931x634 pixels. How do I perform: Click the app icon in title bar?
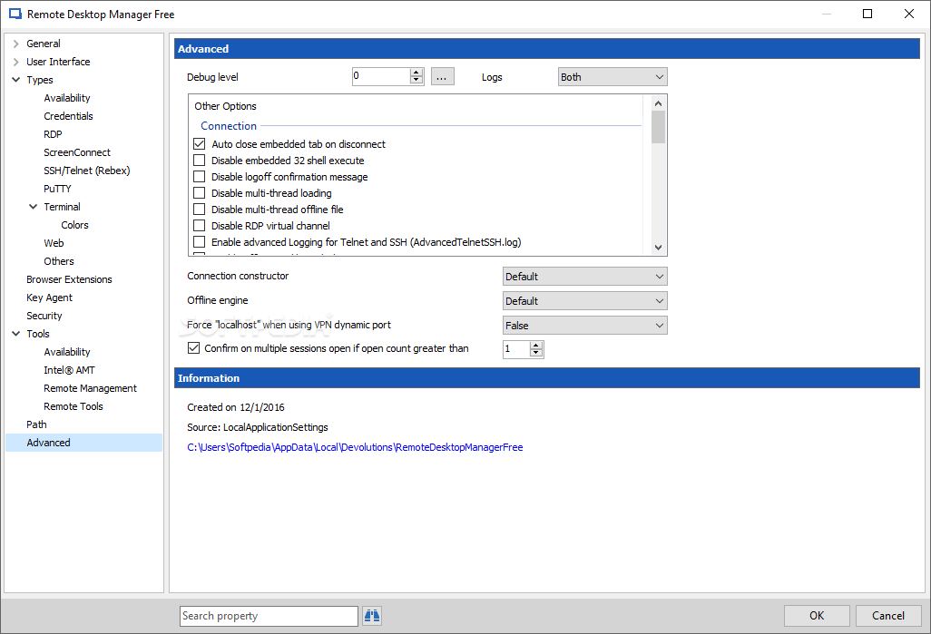pyautogui.click(x=15, y=15)
